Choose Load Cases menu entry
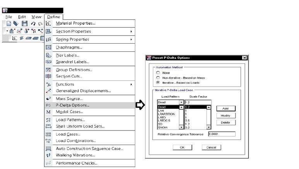299x169 pixels. [x=90, y=134]
